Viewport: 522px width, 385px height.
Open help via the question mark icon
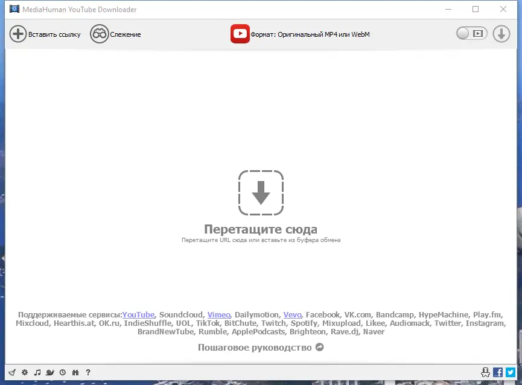[87, 372]
